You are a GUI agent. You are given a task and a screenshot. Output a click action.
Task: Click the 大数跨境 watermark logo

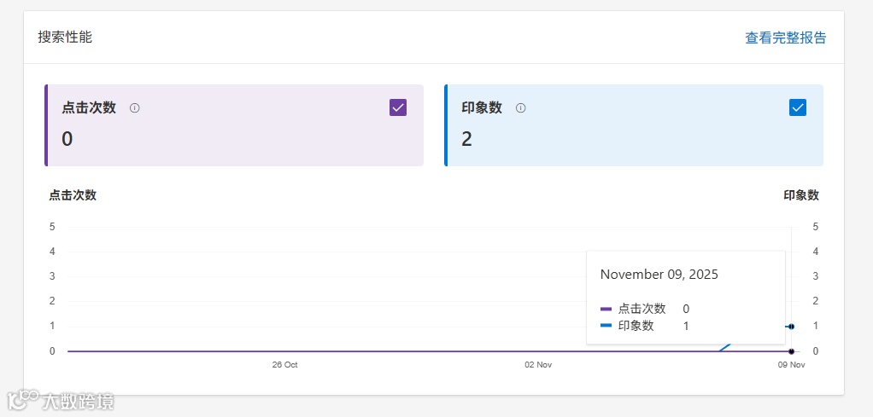click(60, 400)
